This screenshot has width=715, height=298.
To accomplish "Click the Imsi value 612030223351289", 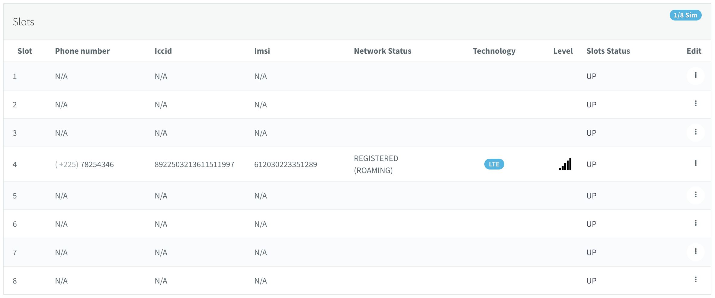I will (x=286, y=164).
